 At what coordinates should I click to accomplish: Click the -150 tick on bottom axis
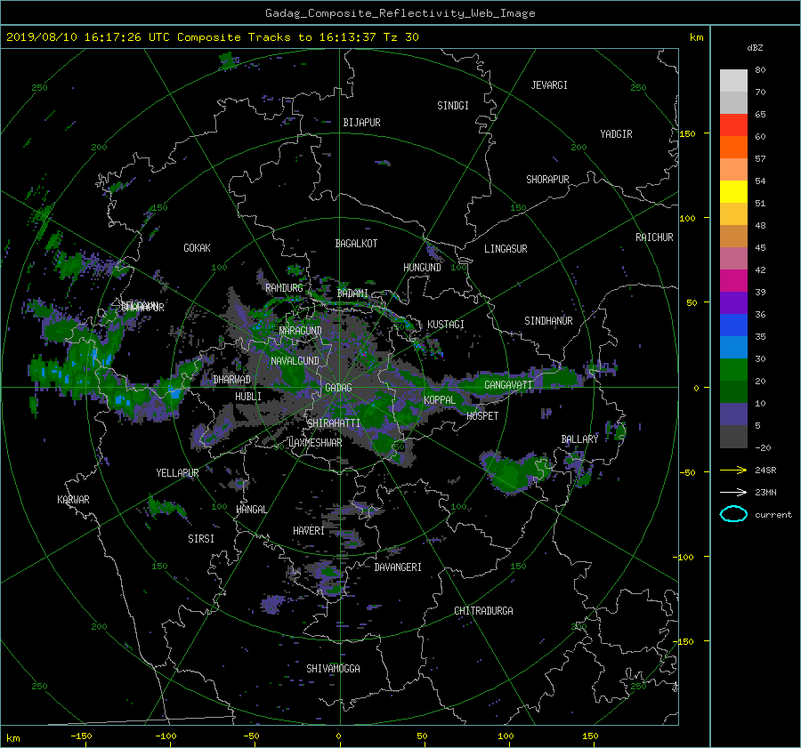point(81,736)
